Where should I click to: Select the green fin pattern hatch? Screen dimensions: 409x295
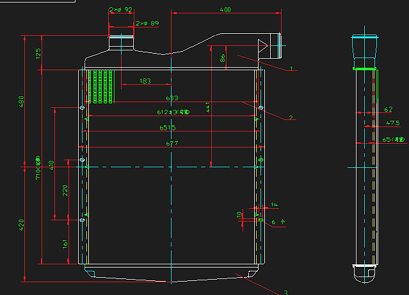pyautogui.click(x=102, y=86)
